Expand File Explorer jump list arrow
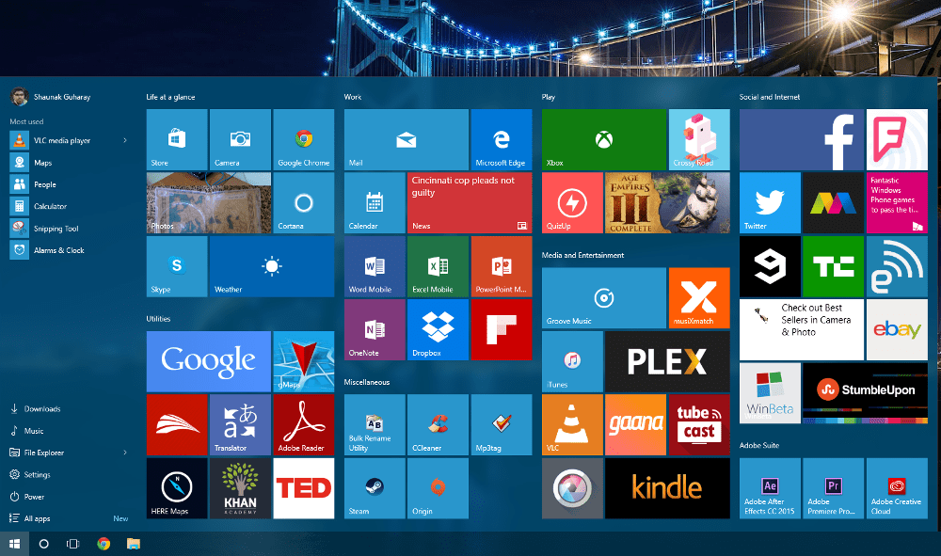Screen dimensions: 941x556 pos(125,453)
